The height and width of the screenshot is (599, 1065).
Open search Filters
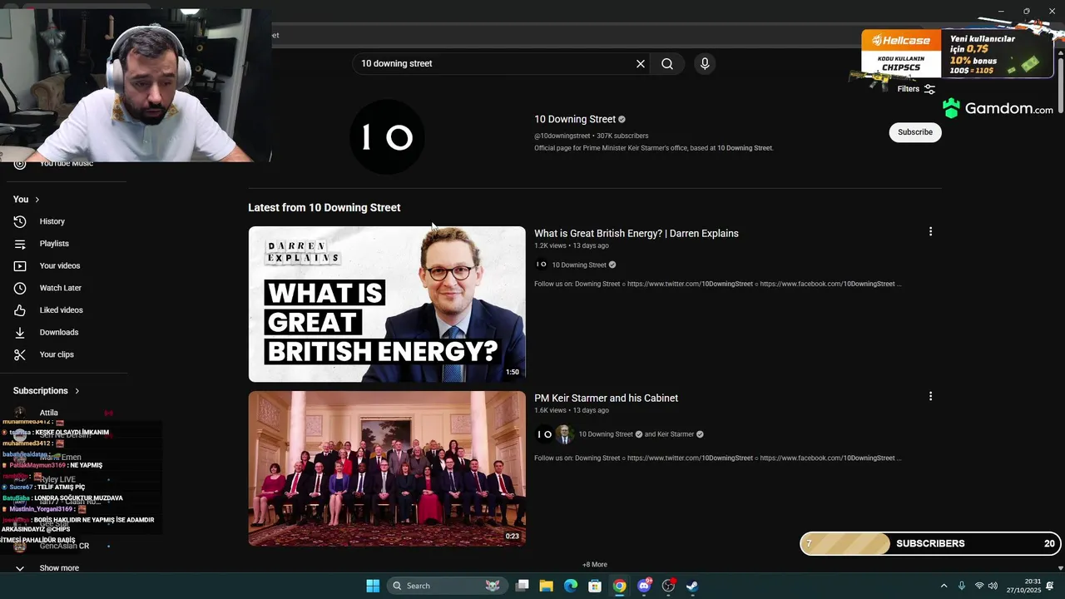coord(916,89)
